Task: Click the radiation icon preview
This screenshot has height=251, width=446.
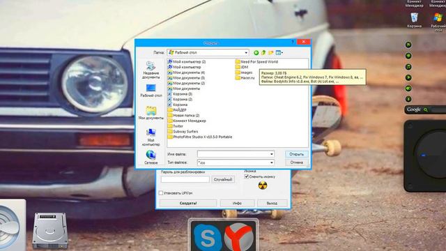Action: point(263,185)
